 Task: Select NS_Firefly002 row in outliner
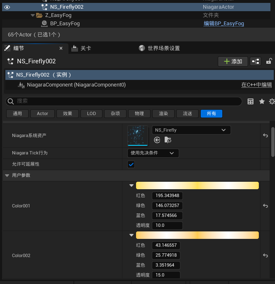pos(136,7)
